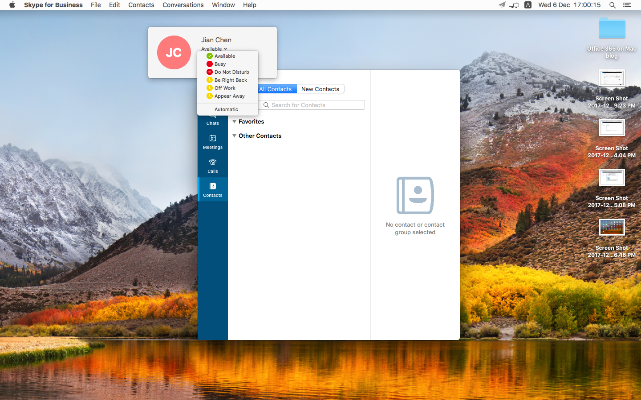Viewport: 641px width, 400px height.
Task: Click the Jian Chen name
Action: [x=216, y=40]
